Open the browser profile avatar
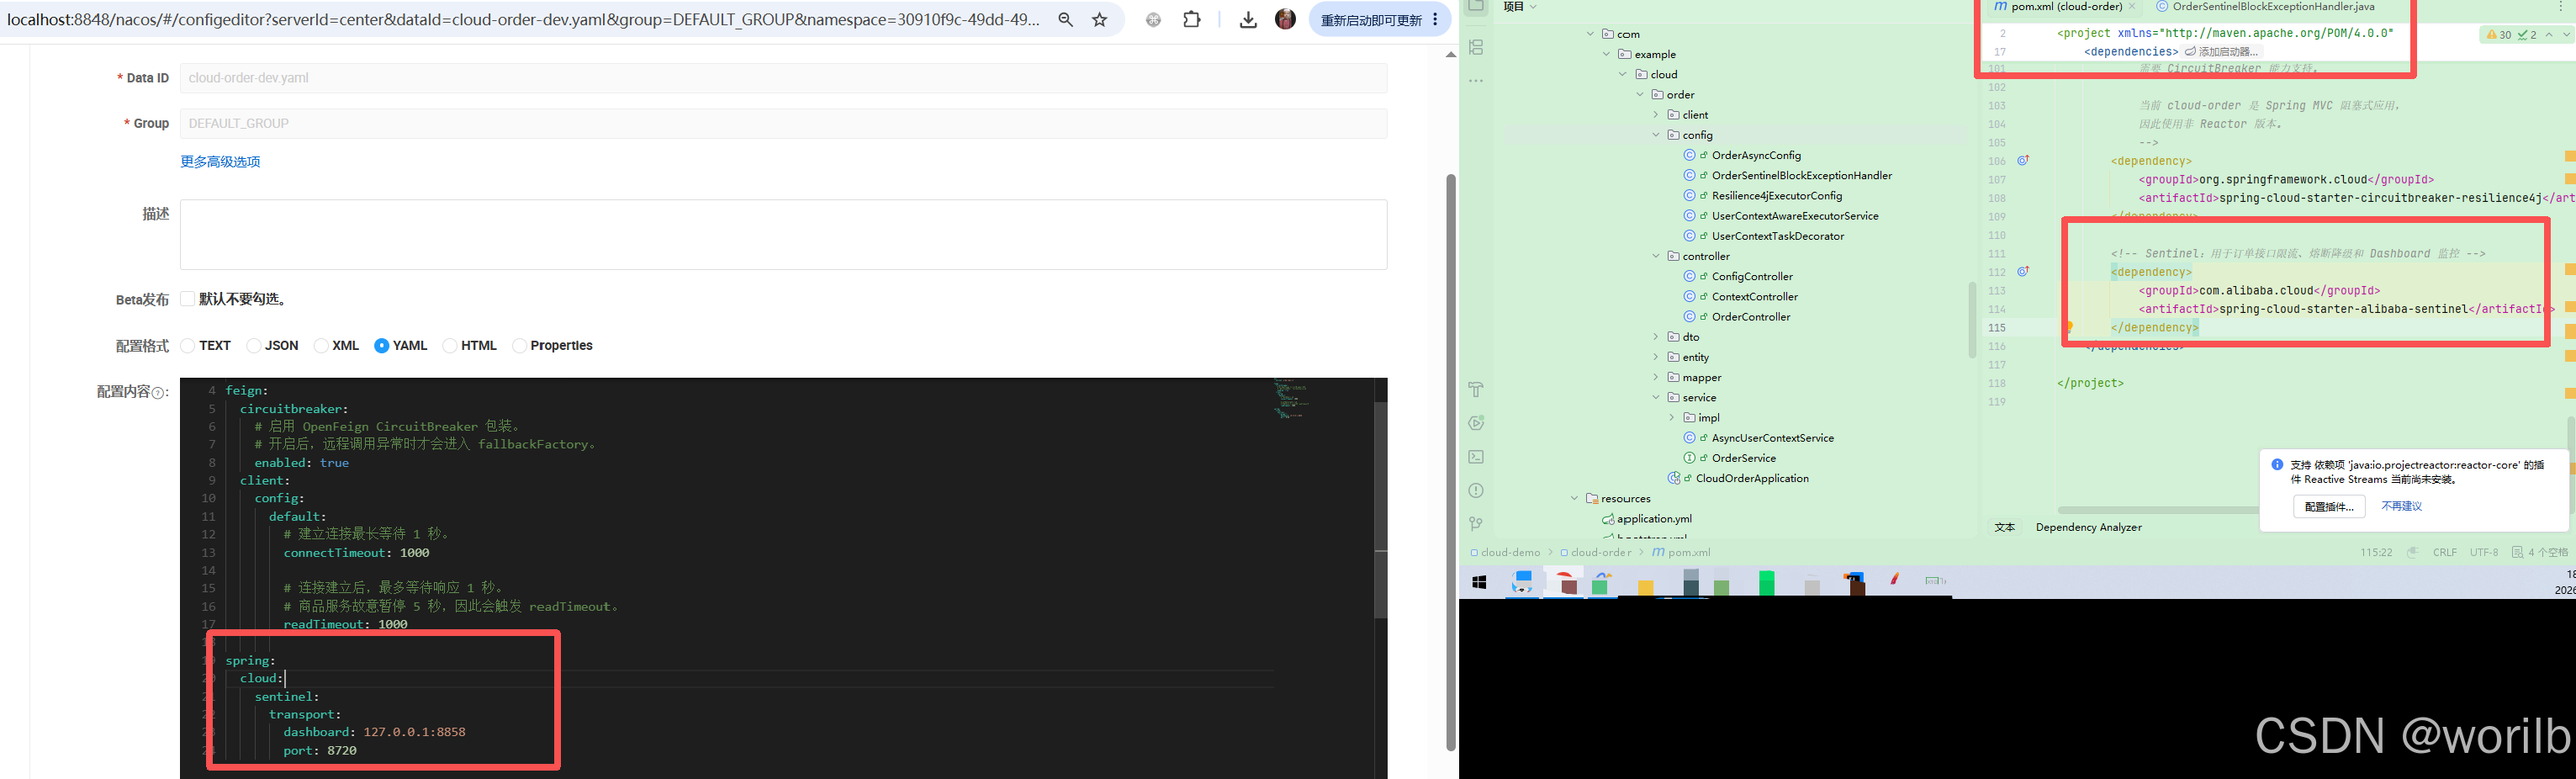This screenshot has width=2576, height=779. point(1286,19)
